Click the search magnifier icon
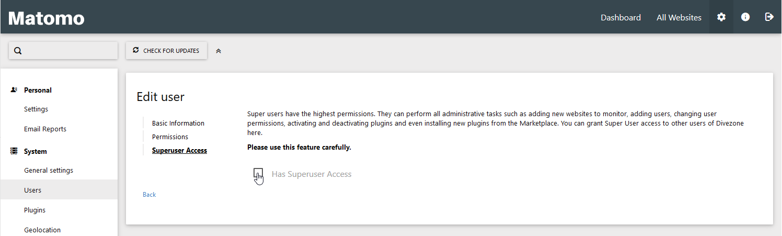782x236 pixels. [18, 51]
